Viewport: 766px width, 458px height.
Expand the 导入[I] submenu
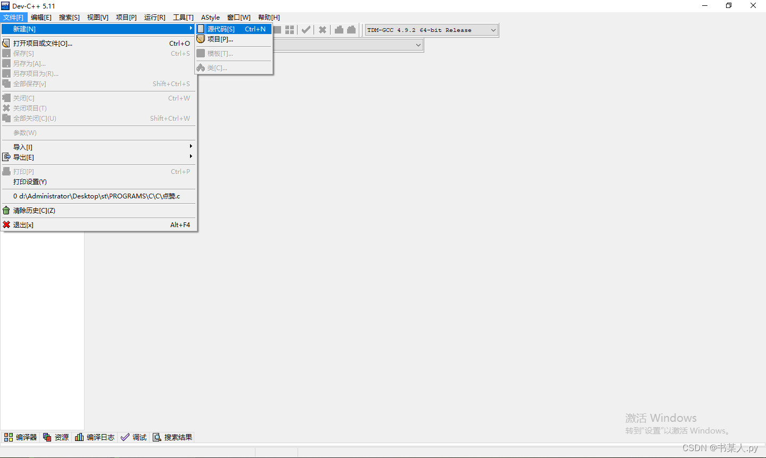pos(98,147)
